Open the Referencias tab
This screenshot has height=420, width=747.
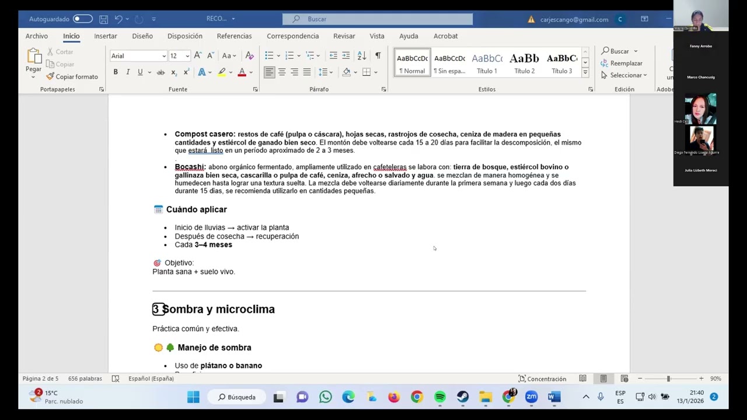(234, 36)
